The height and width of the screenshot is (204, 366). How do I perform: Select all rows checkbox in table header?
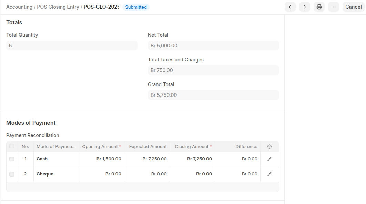tap(12, 146)
